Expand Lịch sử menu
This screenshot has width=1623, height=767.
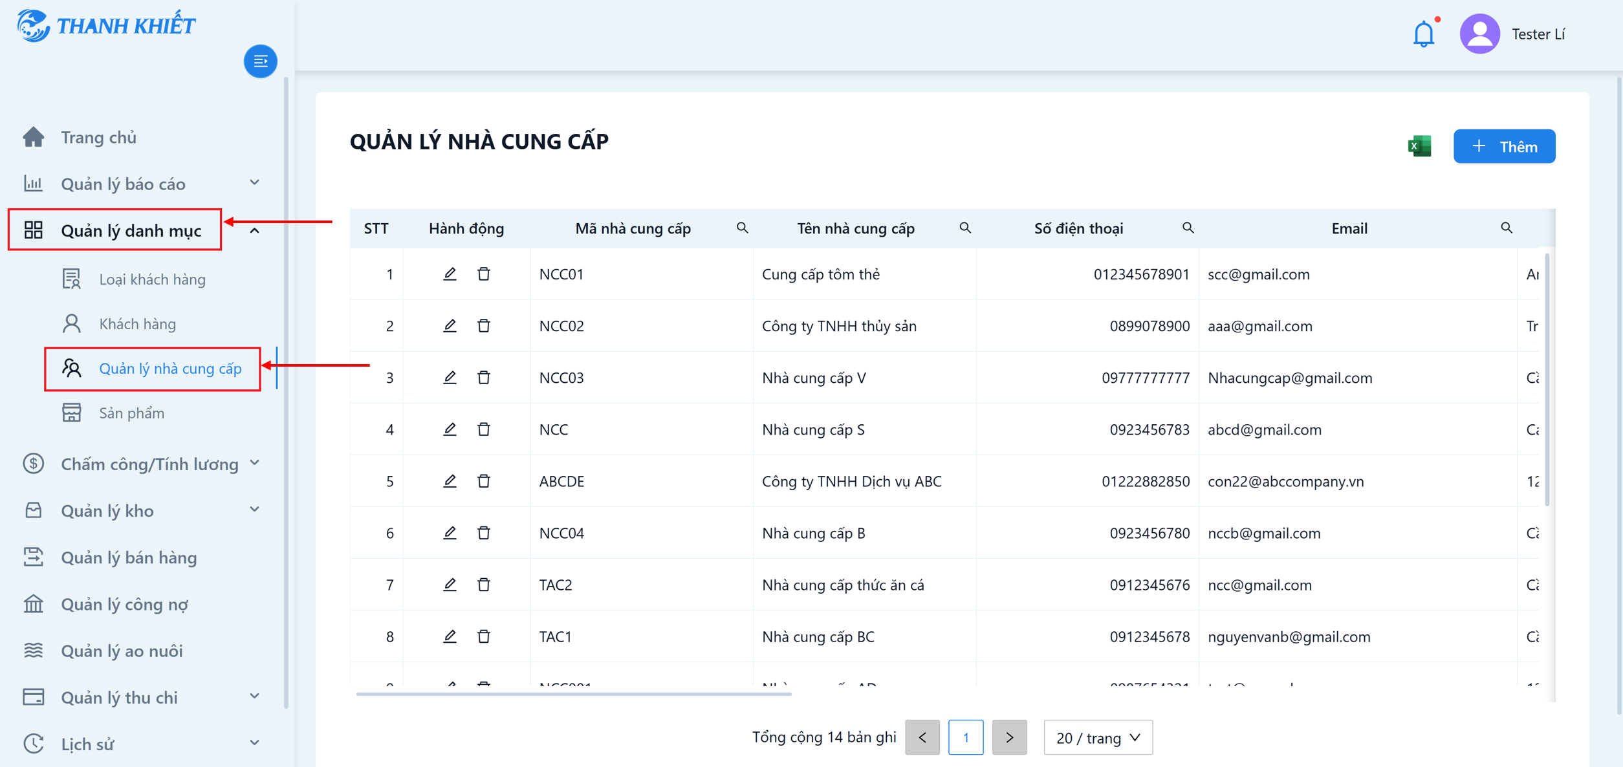(x=142, y=744)
